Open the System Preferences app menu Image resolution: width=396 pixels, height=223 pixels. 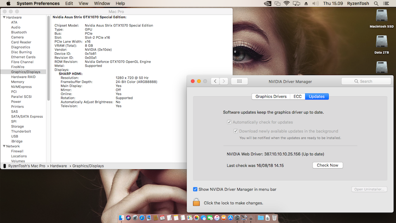(x=38, y=3)
